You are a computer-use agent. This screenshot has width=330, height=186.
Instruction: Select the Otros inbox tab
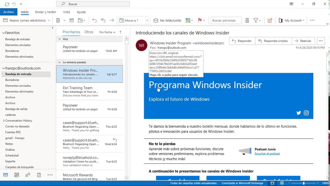pyautogui.click(x=89, y=32)
